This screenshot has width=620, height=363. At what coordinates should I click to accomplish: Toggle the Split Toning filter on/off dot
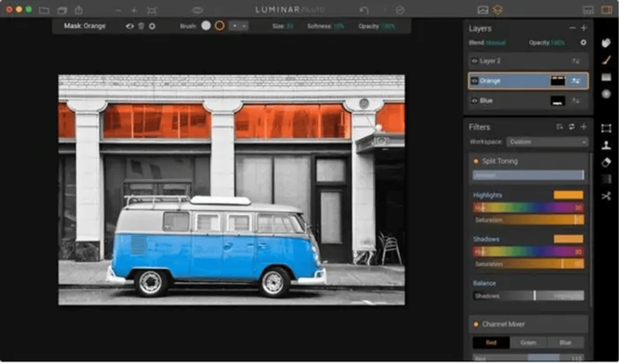coord(476,161)
